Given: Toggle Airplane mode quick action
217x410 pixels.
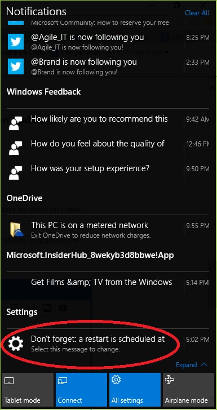Looking at the screenshot, I should coord(188,390).
